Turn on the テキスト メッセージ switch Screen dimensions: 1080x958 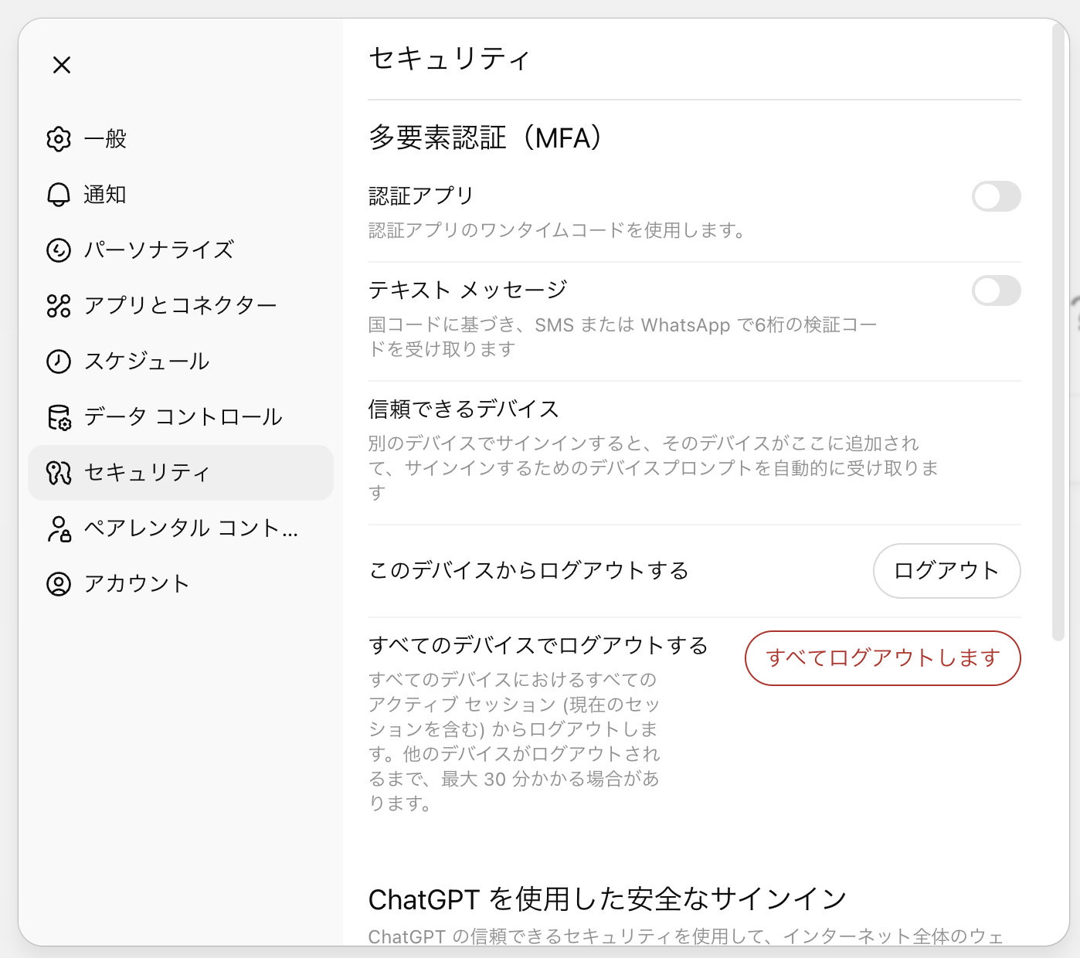995,290
